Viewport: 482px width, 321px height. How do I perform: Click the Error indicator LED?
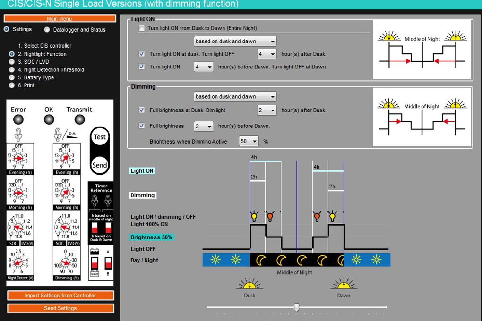(18, 119)
